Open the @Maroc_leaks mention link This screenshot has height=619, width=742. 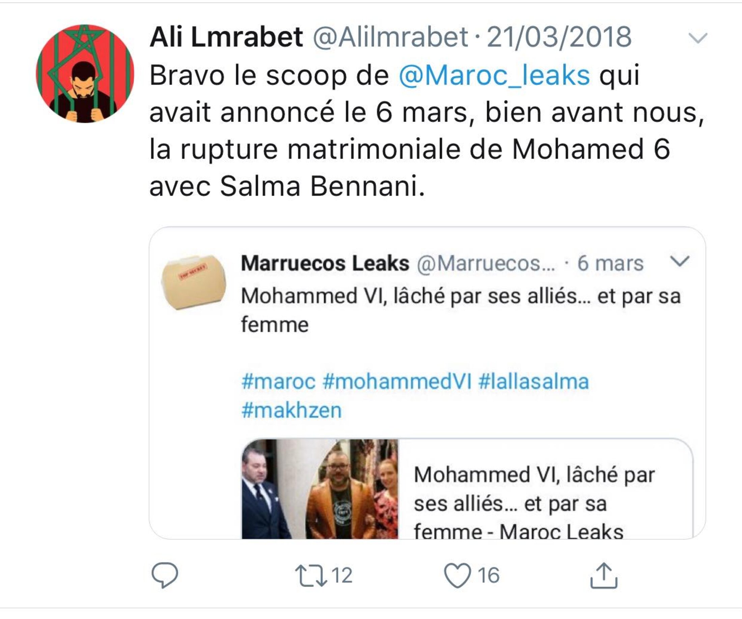pyautogui.click(x=494, y=75)
